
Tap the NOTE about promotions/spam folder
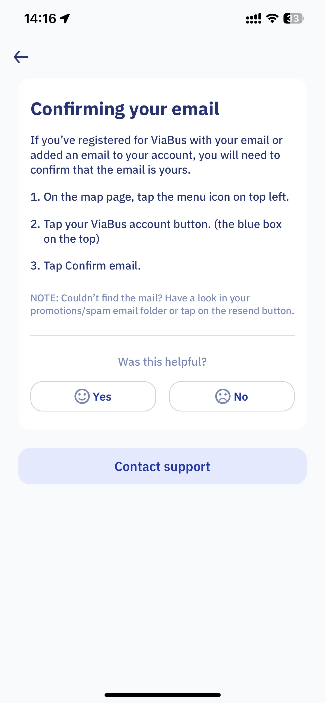click(162, 304)
